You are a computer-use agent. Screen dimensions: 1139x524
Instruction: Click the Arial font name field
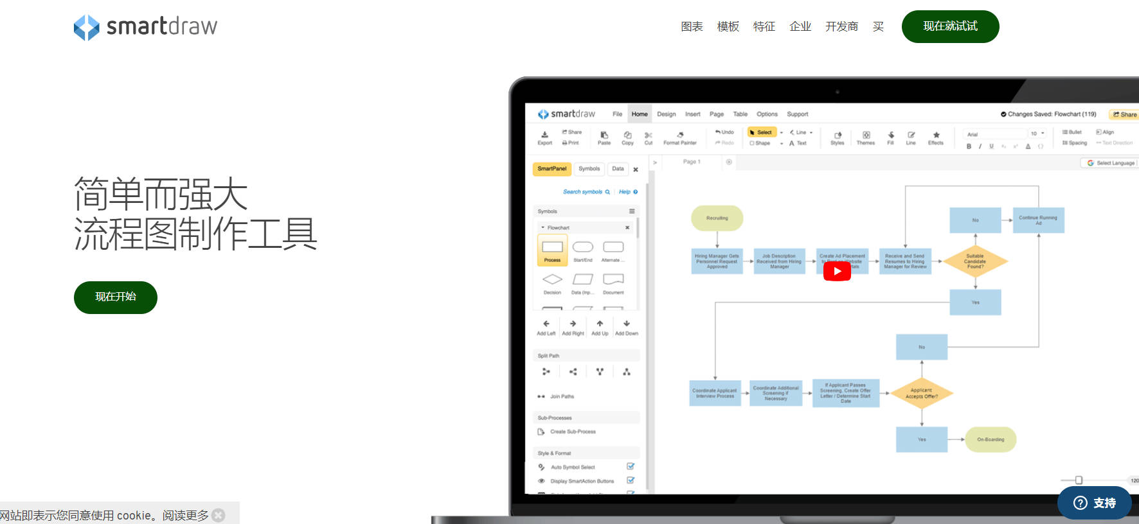[x=995, y=134]
